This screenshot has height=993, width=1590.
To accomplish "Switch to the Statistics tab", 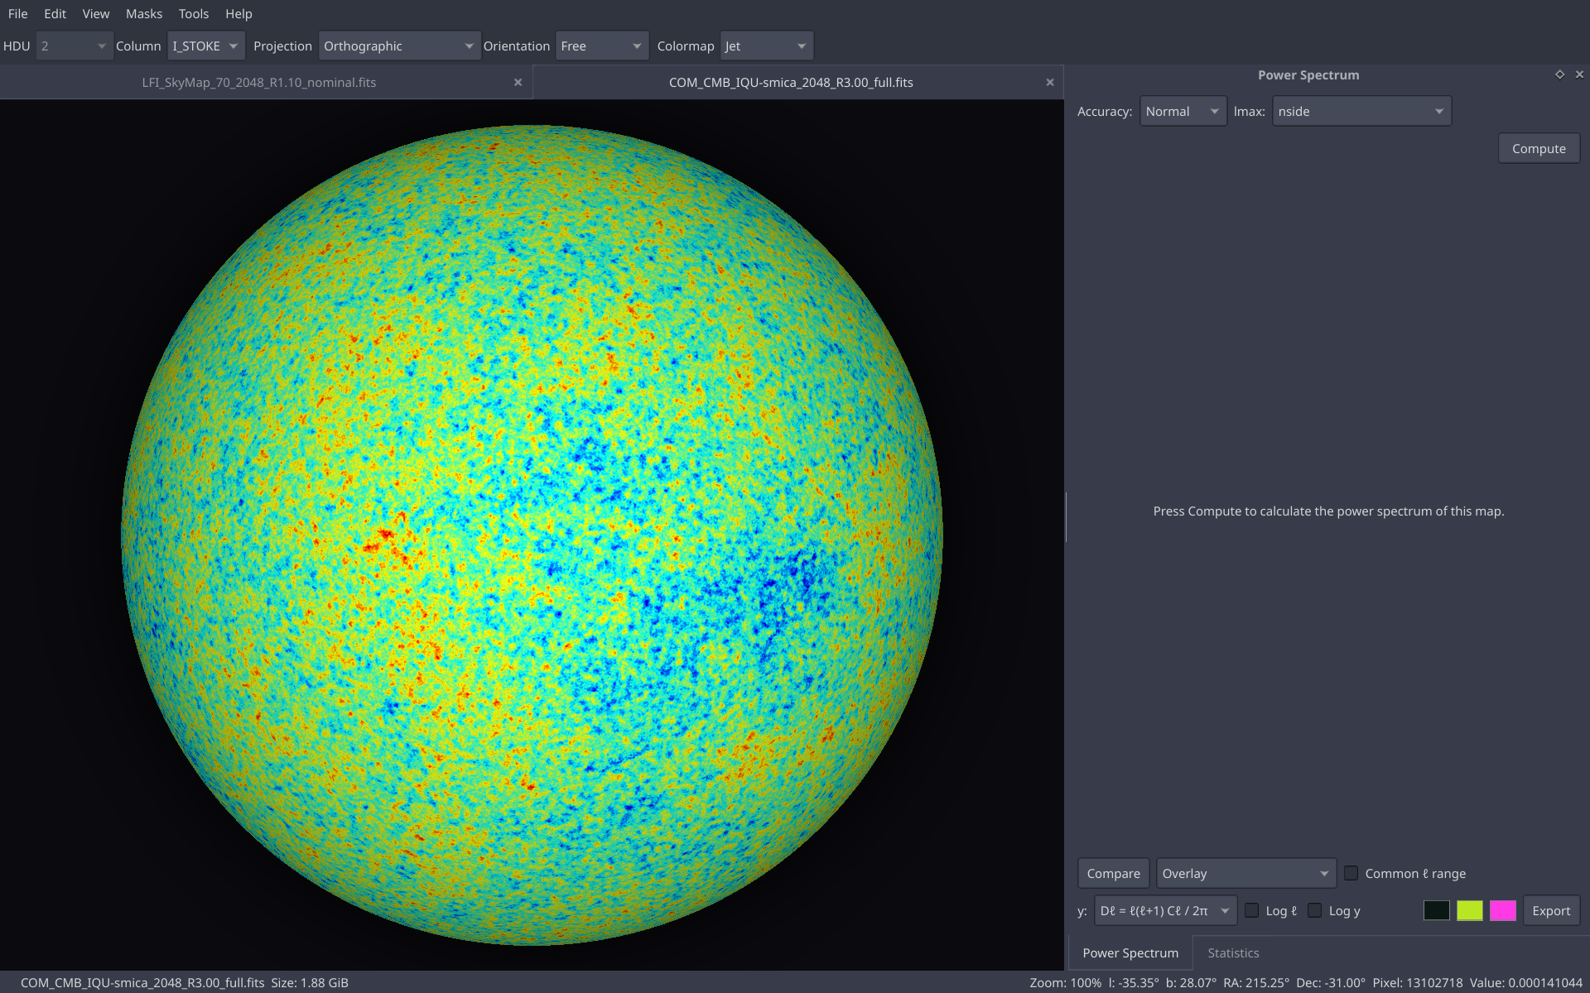I will click(x=1232, y=953).
